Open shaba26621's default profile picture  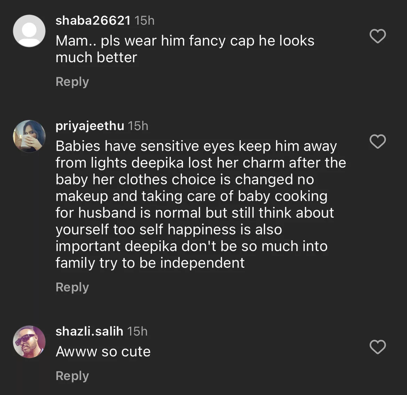tap(29, 31)
